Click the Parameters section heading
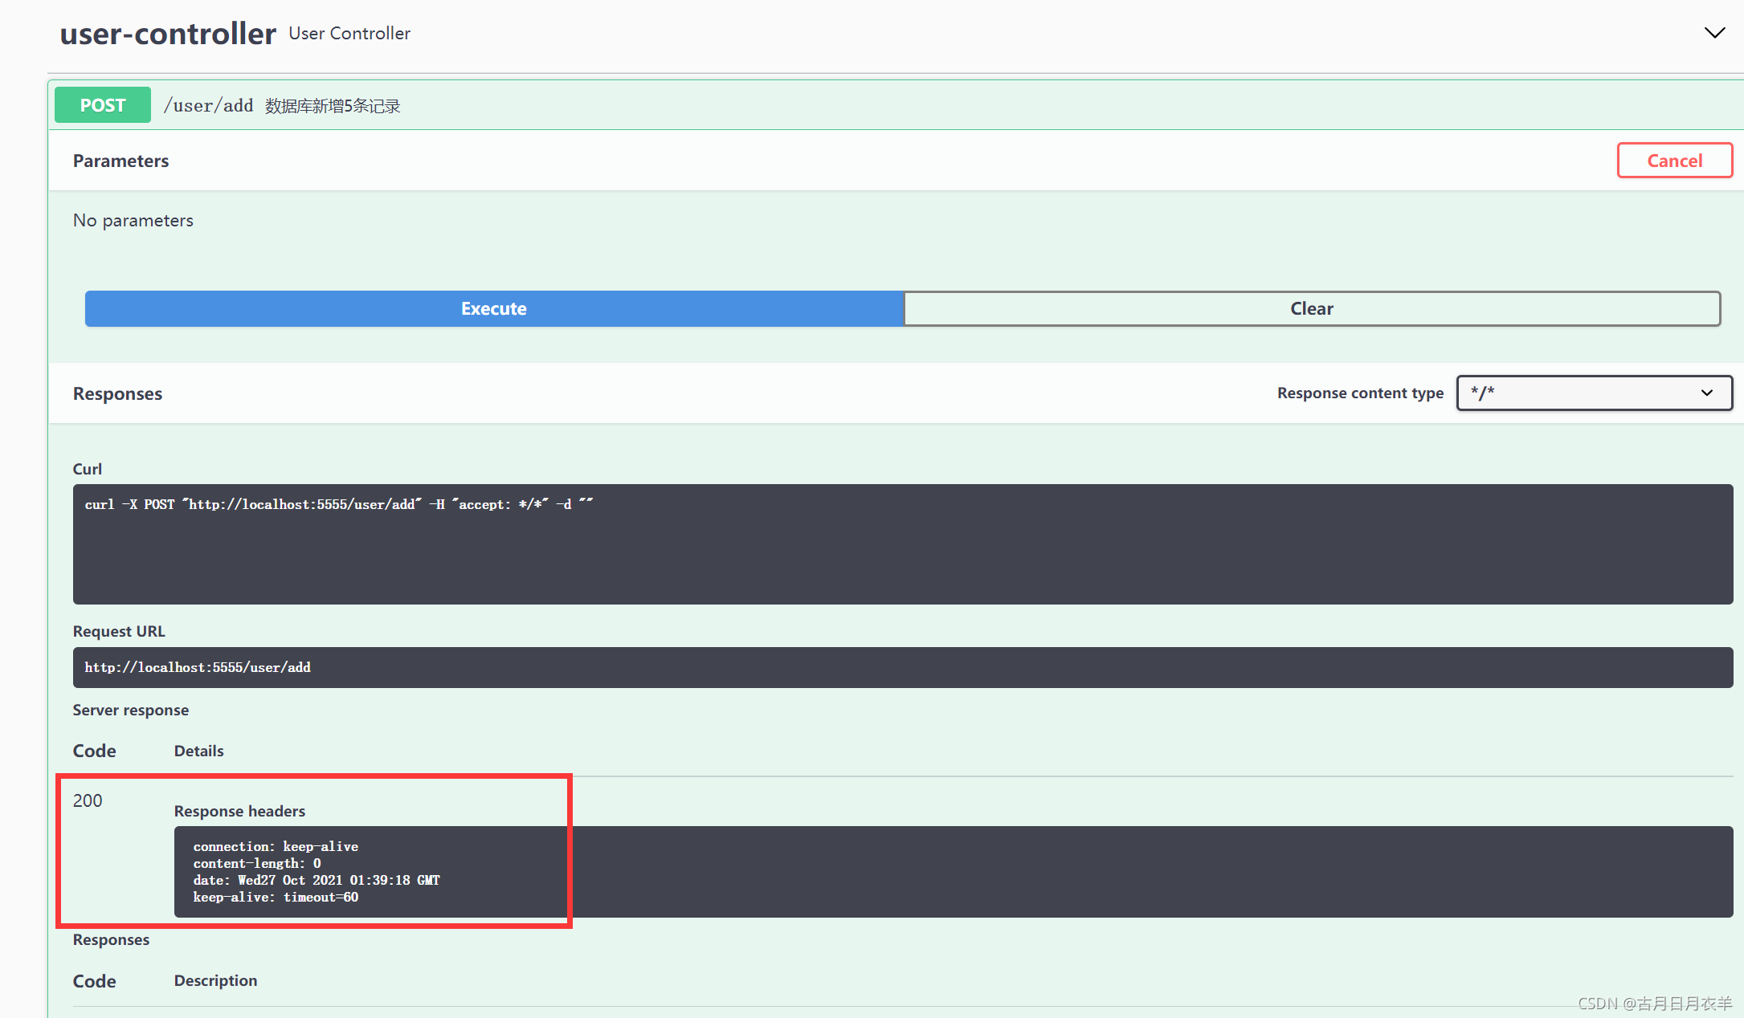 click(120, 161)
